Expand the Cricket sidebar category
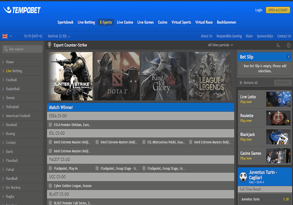This screenshot has height=205, width=293. pos(23,143)
